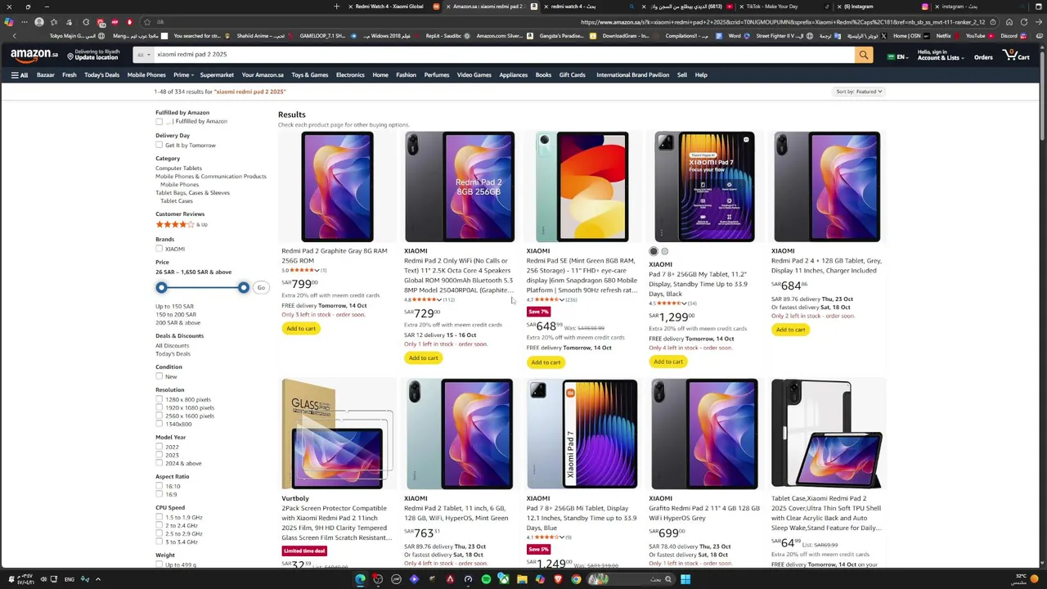Click the Computer Tablets category link
1047x589 pixels.
[178, 169]
